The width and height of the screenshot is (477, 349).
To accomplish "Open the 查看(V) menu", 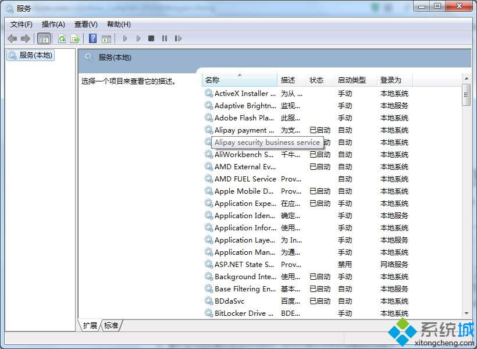I will (85, 24).
